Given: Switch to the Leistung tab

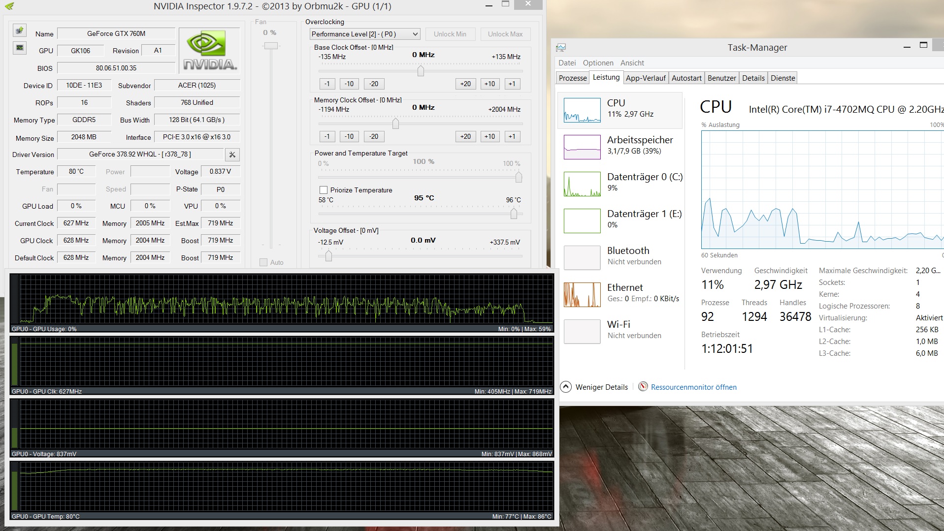Looking at the screenshot, I should click(606, 77).
